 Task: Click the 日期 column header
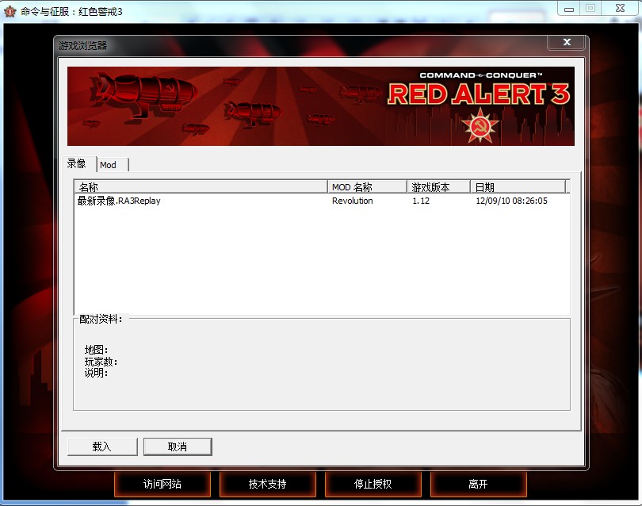(518, 187)
